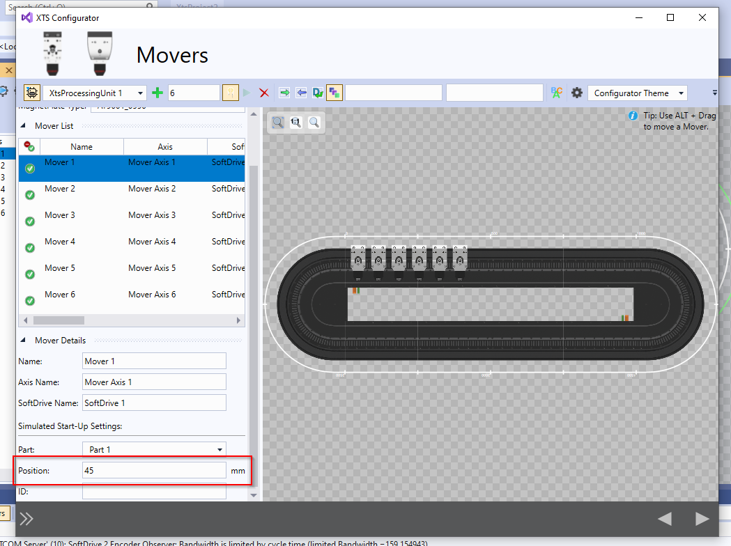Viewport: 731px width, 546px height.
Task: Click the Axis Name field
Action: point(154,382)
